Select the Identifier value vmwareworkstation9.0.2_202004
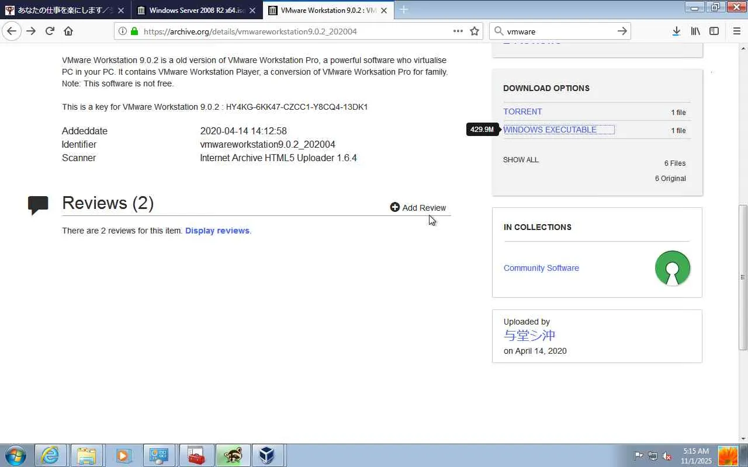Screen dimensions: 748x467 click(268, 144)
